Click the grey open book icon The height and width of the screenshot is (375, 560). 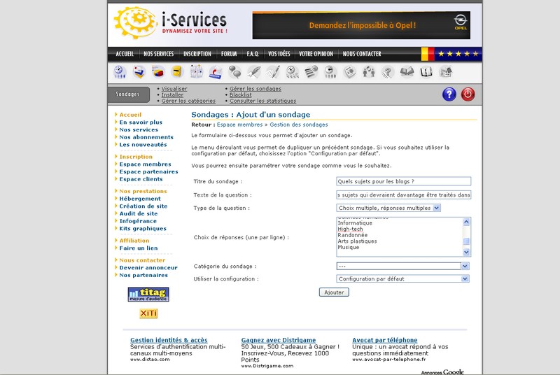pos(407,72)
